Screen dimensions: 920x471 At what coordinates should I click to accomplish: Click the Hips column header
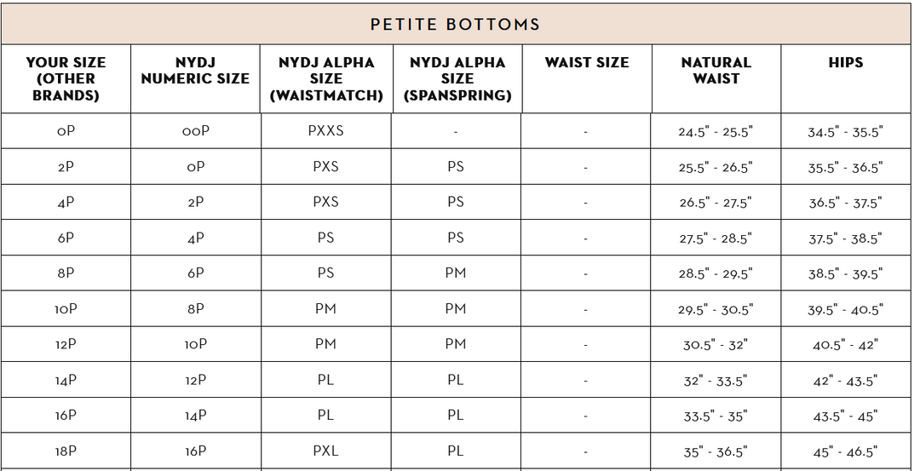pos(845,62)
